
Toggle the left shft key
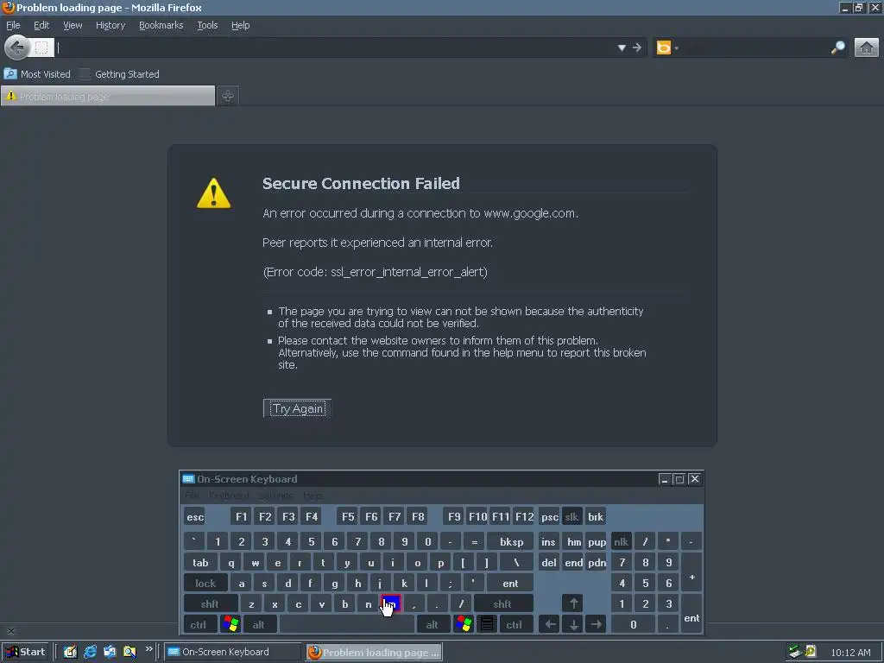click(211, 603)
